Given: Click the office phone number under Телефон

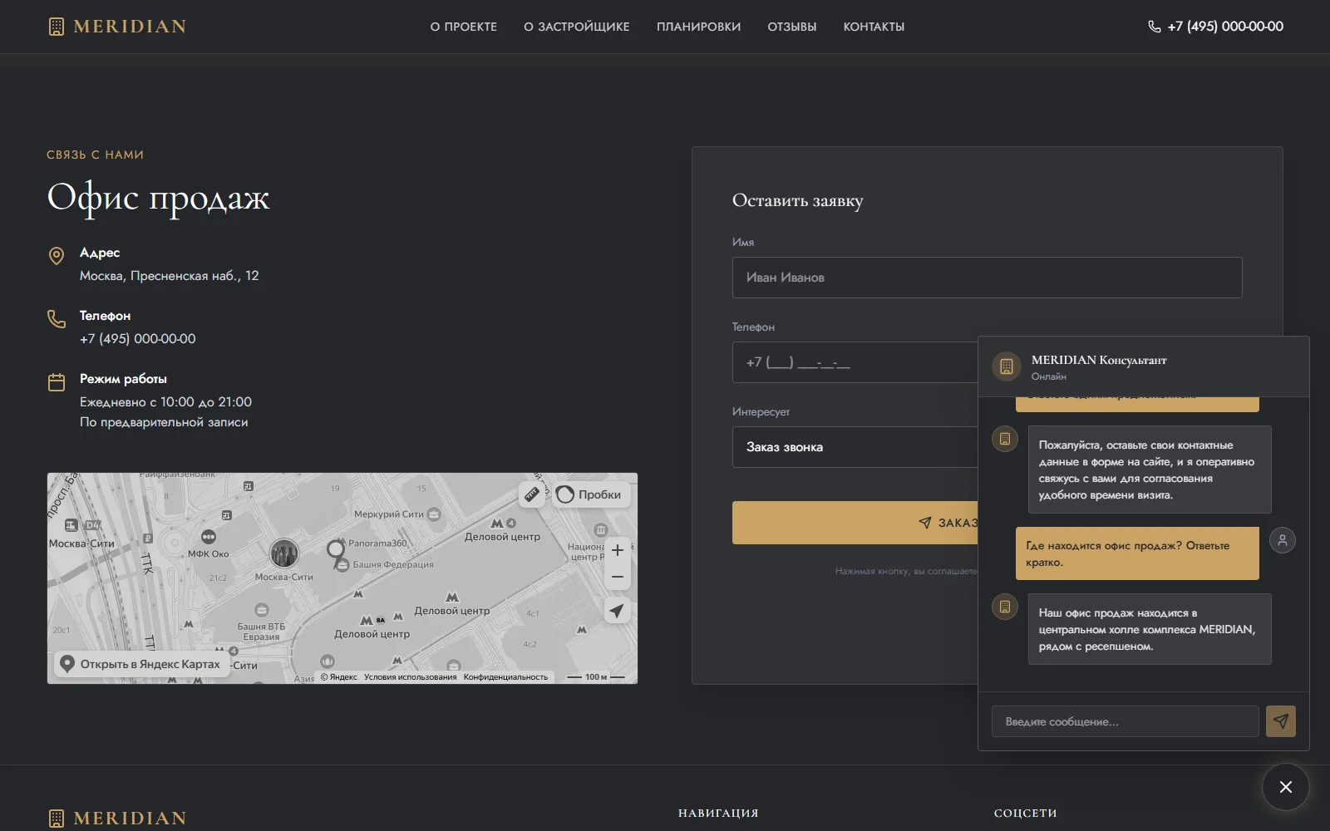Looking at the screenshot, I should click(x=138, y=339).
